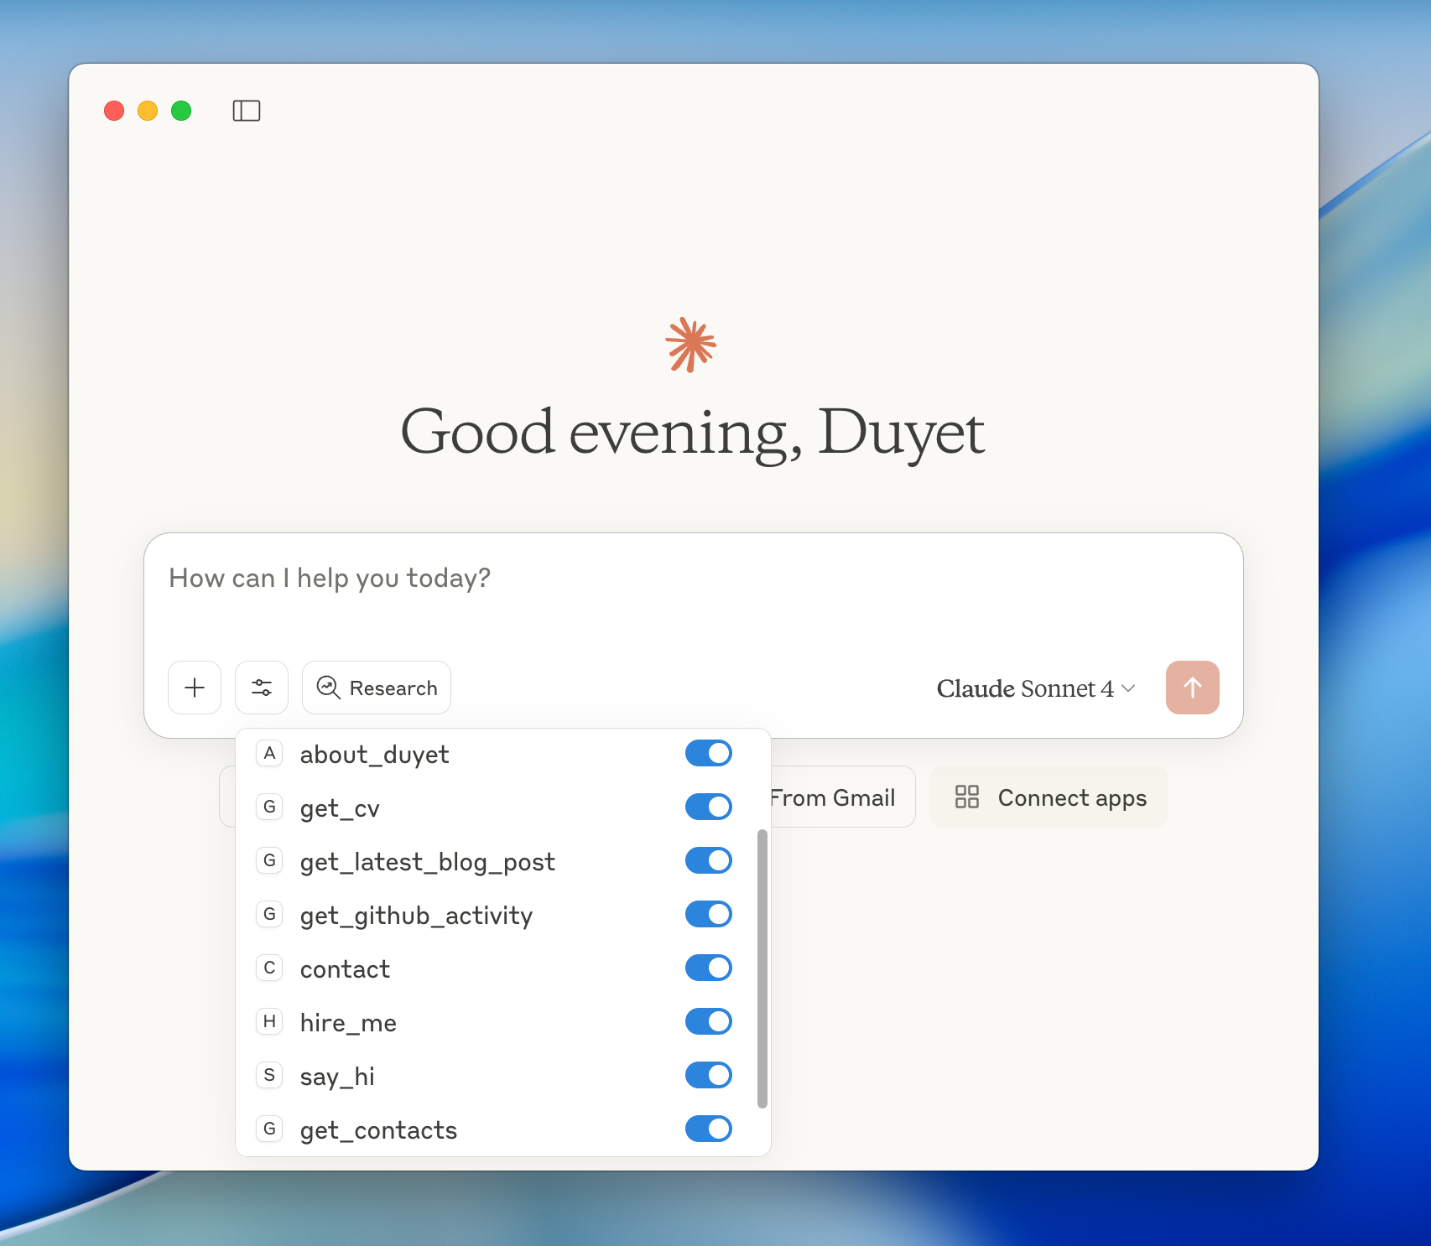Select get_latest_blog_post in the tools list
This screenshot has height=1246, width=1431.
click(x=427, y=862)
